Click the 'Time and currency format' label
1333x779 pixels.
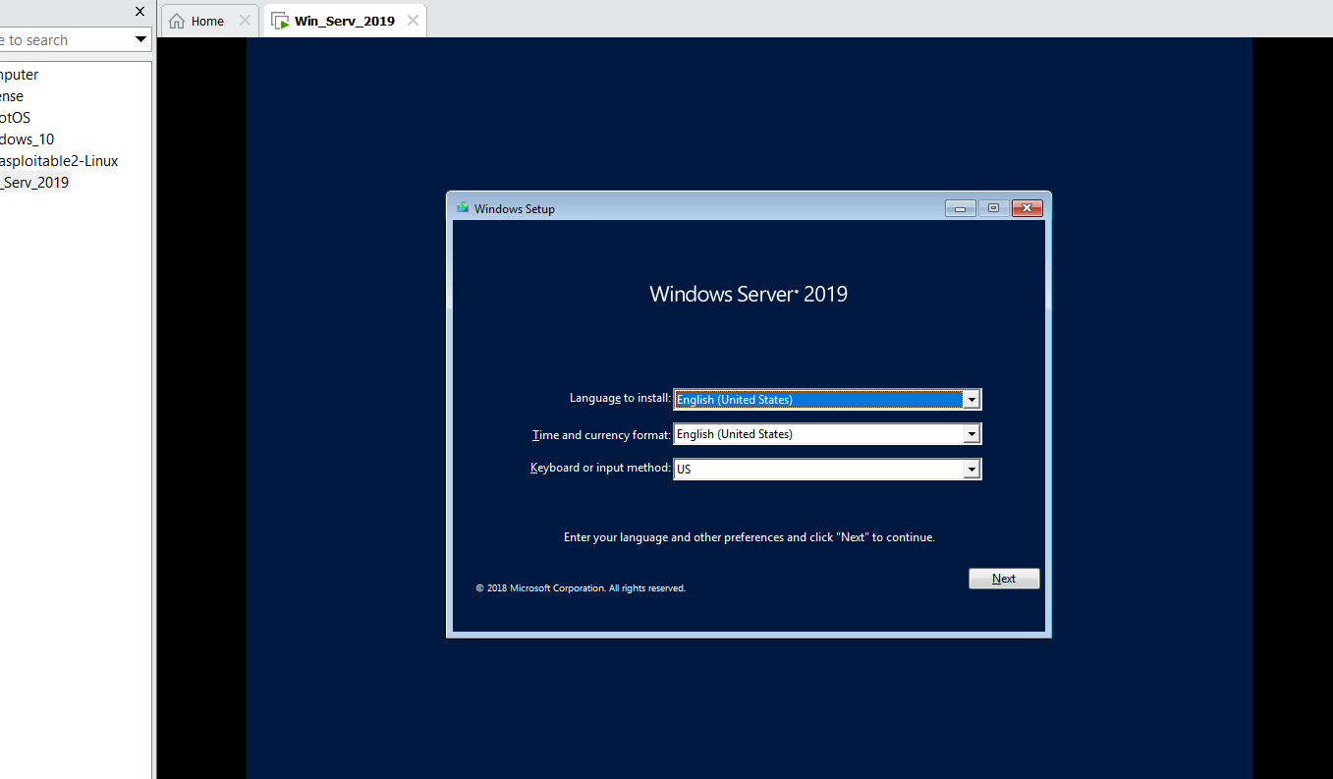(601, 434)
